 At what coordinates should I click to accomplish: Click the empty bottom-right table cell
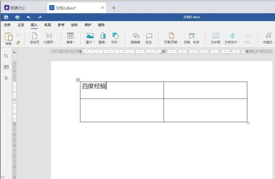[x=205, y=110]
